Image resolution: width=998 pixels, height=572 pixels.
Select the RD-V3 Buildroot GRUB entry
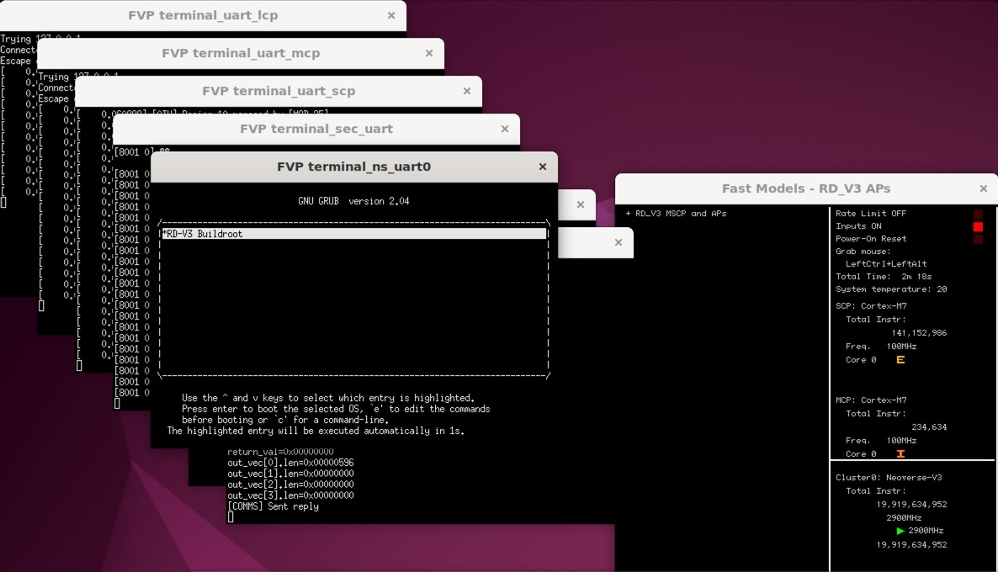click(x=353, y=234)
